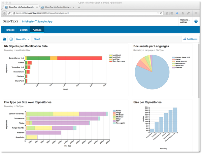Image resolution: width=202 pixels, height=154 pixels.
Task: Open browser hamburger menu
Action: tap(196, 13)
